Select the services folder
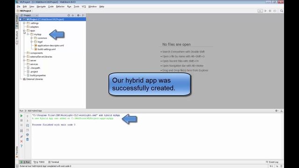 32,64
